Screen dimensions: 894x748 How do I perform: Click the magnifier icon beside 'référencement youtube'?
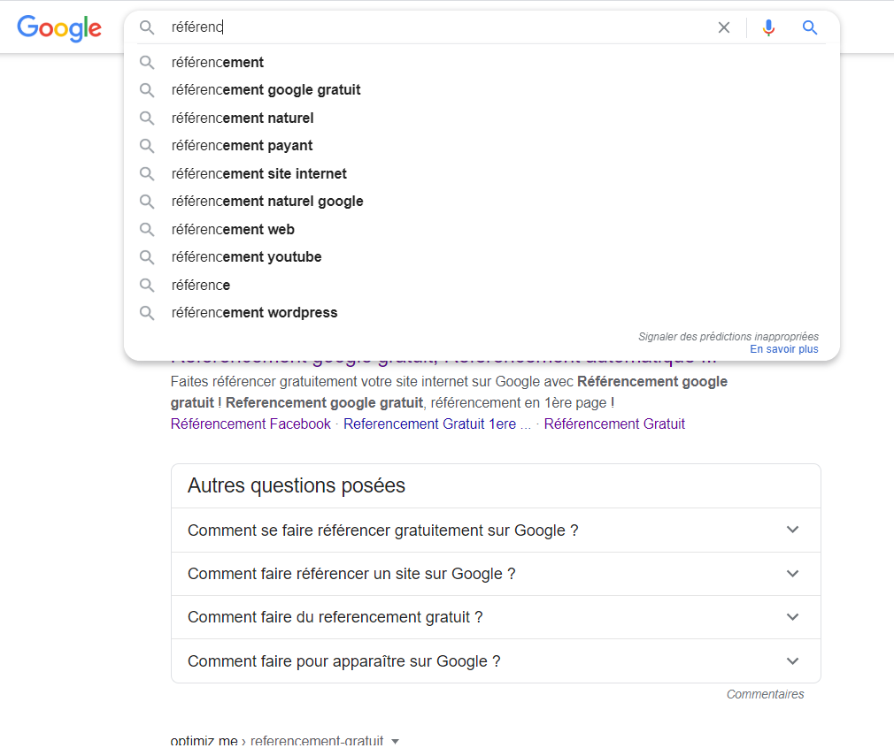(147, 256)
